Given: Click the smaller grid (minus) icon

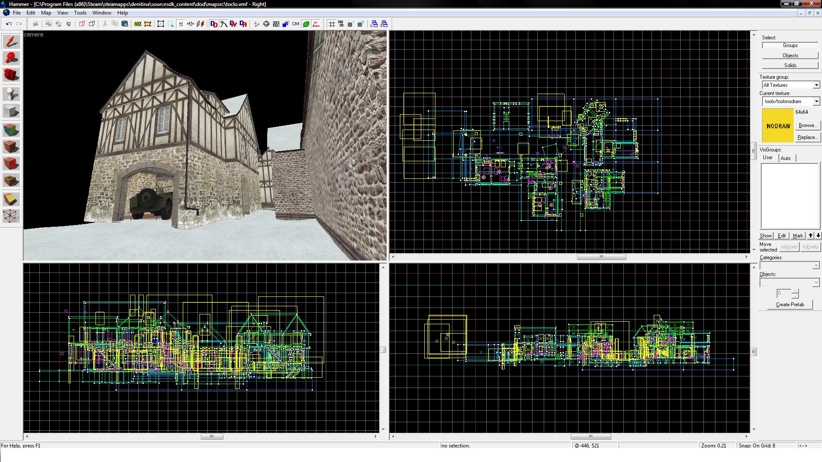Looking at the screenshot, I should coord(351,24).
